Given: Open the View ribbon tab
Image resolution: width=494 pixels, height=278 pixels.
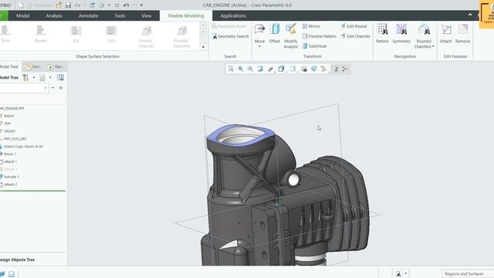Looking at the screenshot, I should point(146,15).
